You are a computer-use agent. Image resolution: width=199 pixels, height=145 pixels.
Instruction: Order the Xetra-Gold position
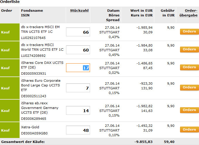click(189, 129)
